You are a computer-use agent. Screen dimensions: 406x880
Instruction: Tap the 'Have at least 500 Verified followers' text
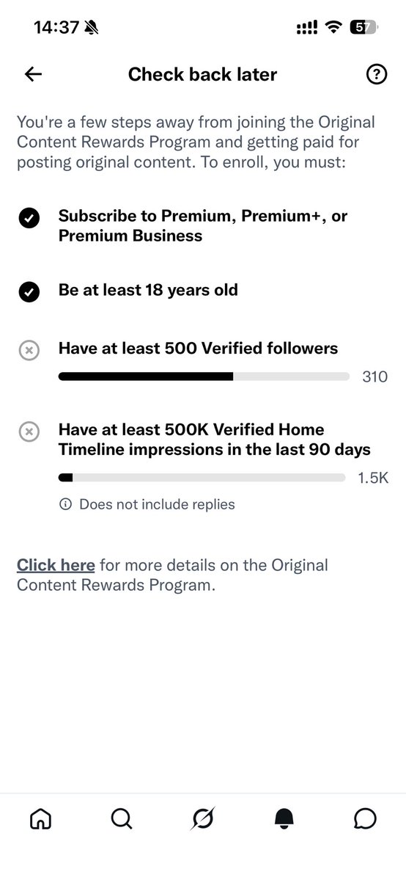pyautogui.click(x=198, y=349)
